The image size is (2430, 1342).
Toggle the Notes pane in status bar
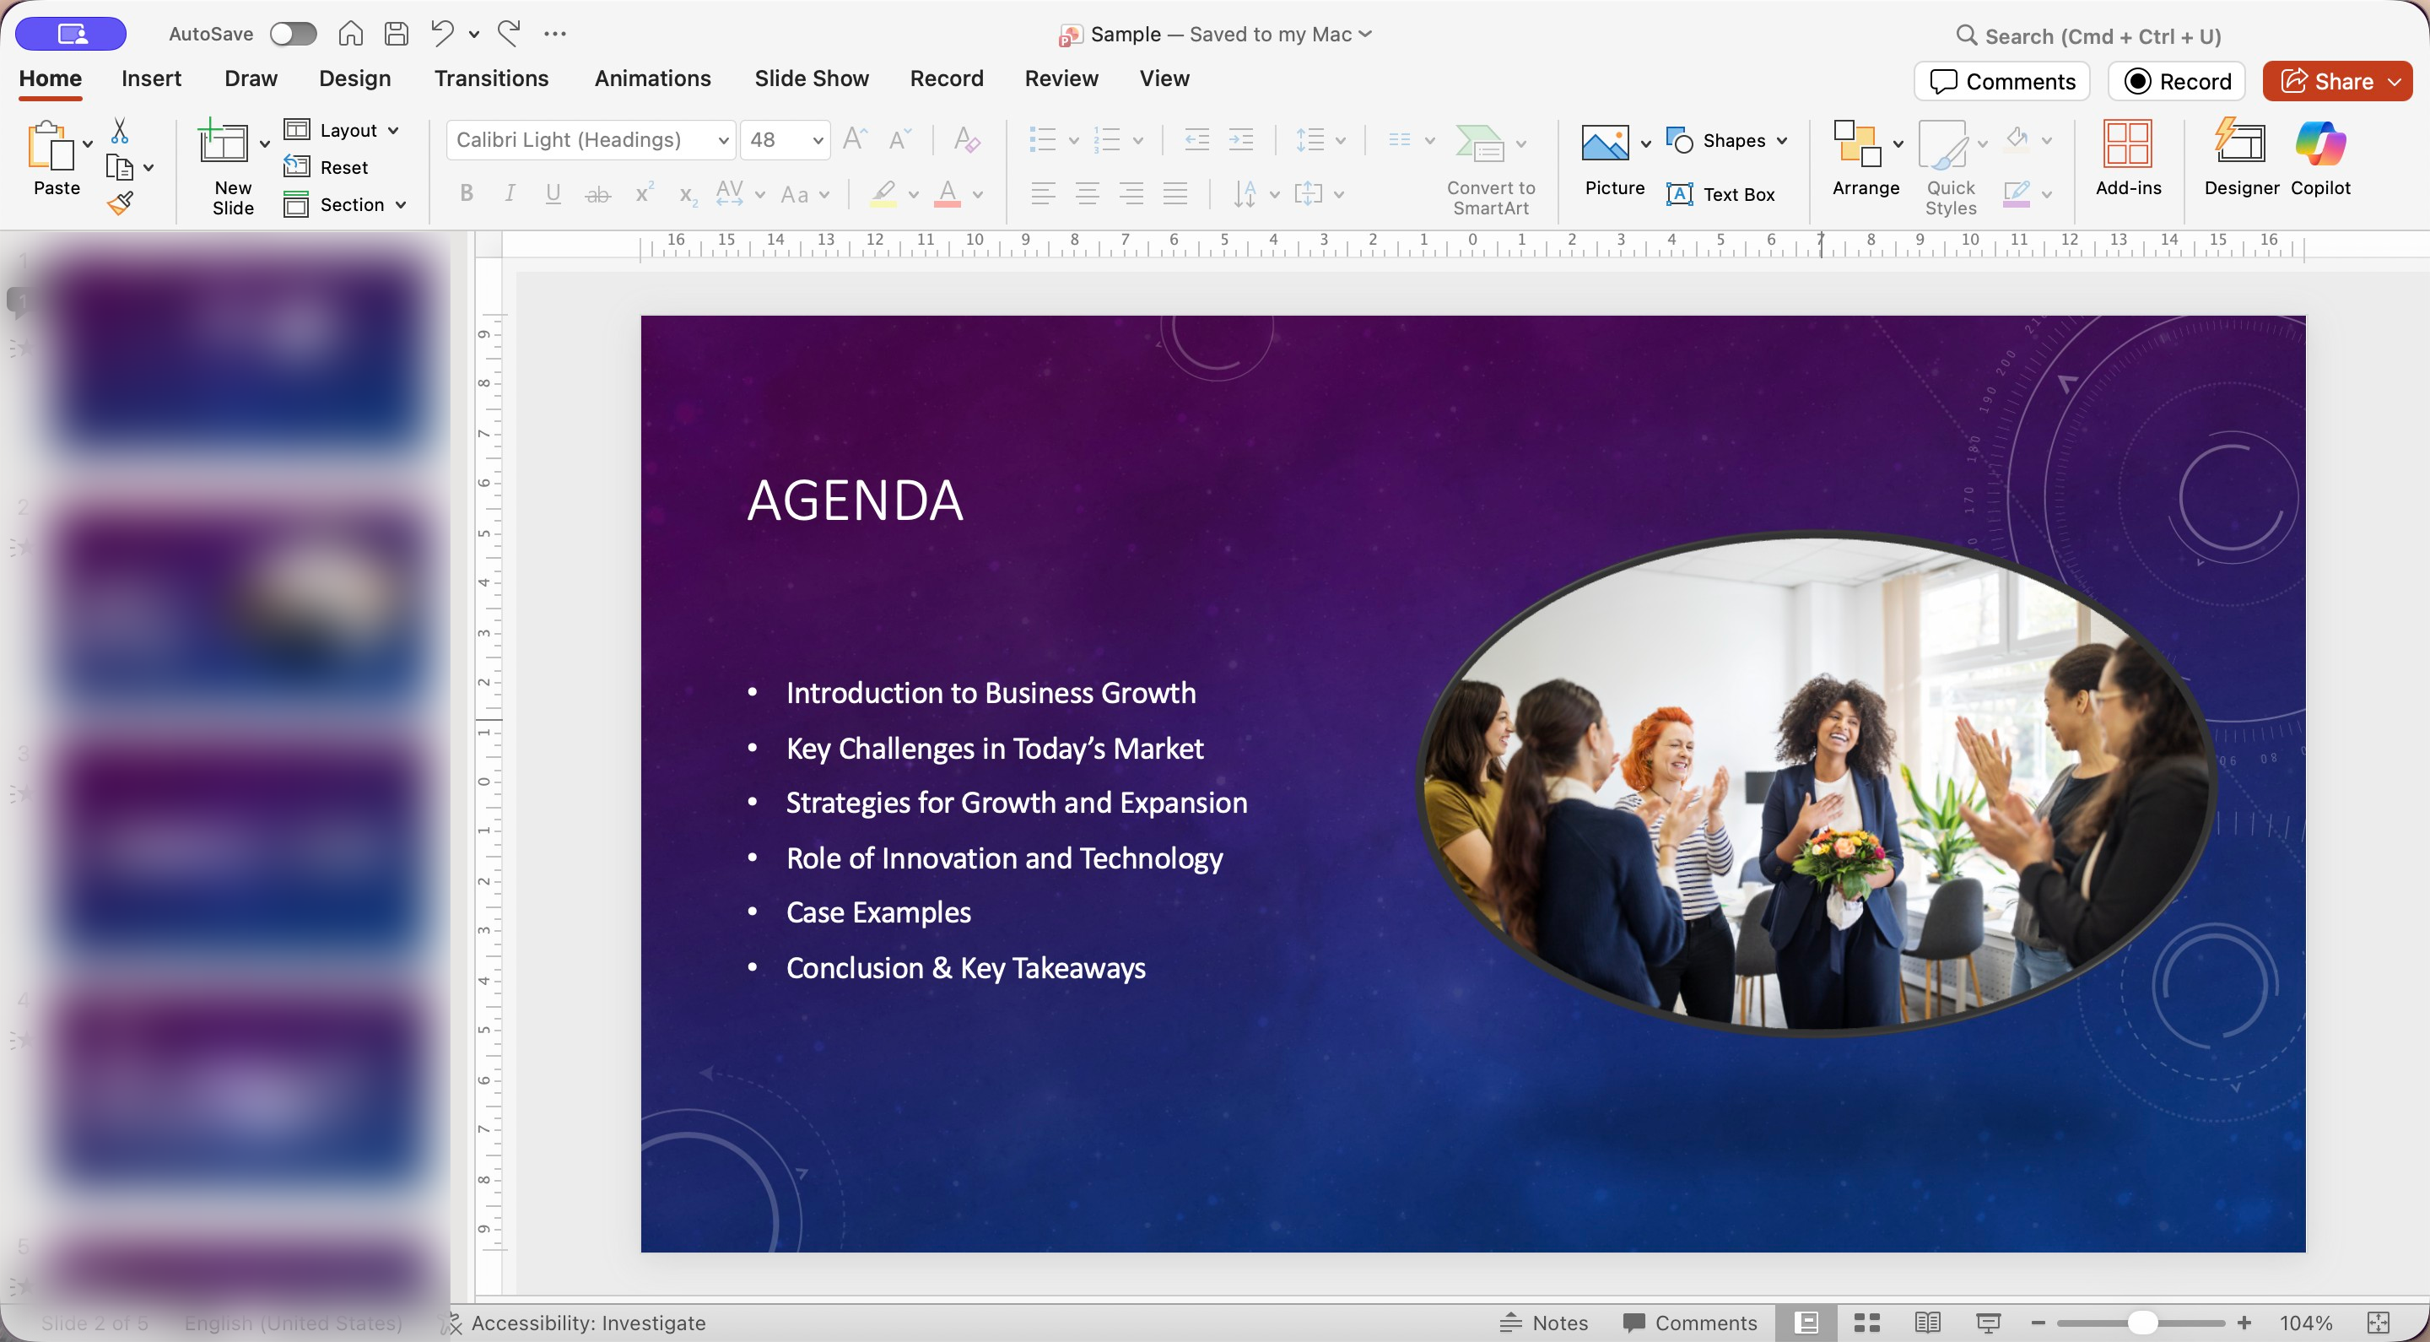click(1544, 1323)
